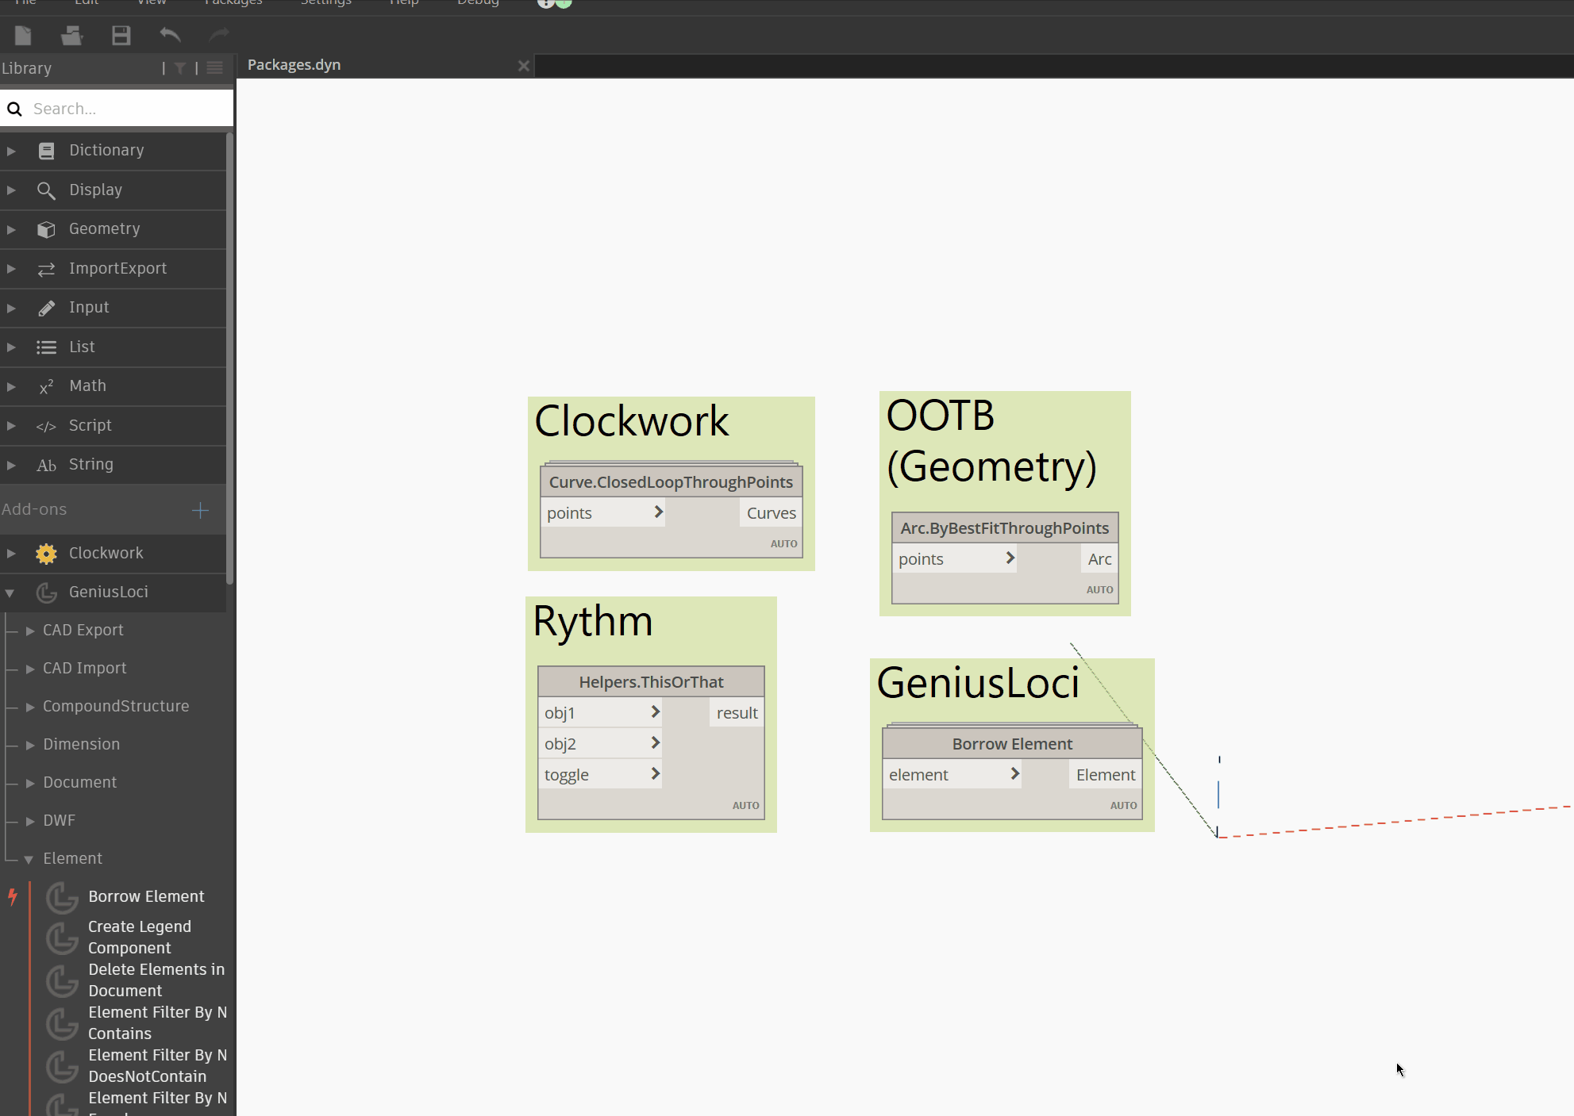Click AUTO lacing on Helpers.ThisOrThat node
This screenshot has width=1574, height=1116.
(x=745, y=805)
